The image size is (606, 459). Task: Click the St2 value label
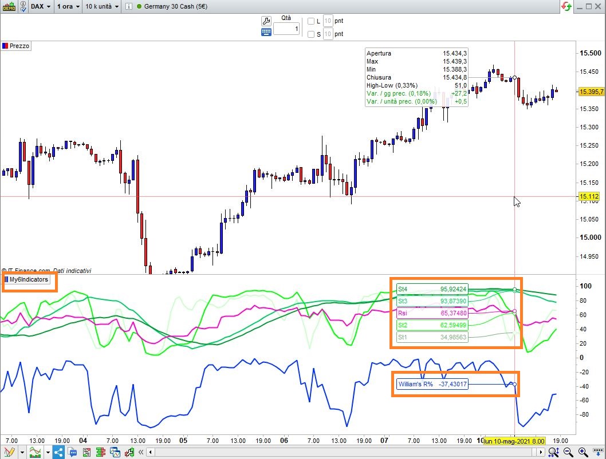(x=432, y=325)
